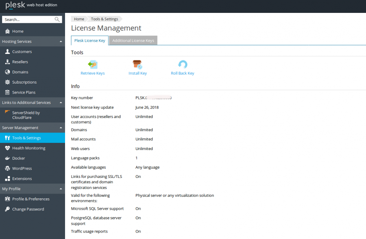Click the Home breadcrumb link
Viewport: 366px width, 239px height.
[x=79, y=19]
